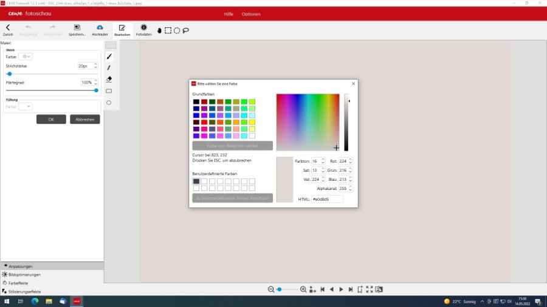This screenshot has width=547, height=307.
Task: Close the color chooser dialog
Action: tap(353, 84)
